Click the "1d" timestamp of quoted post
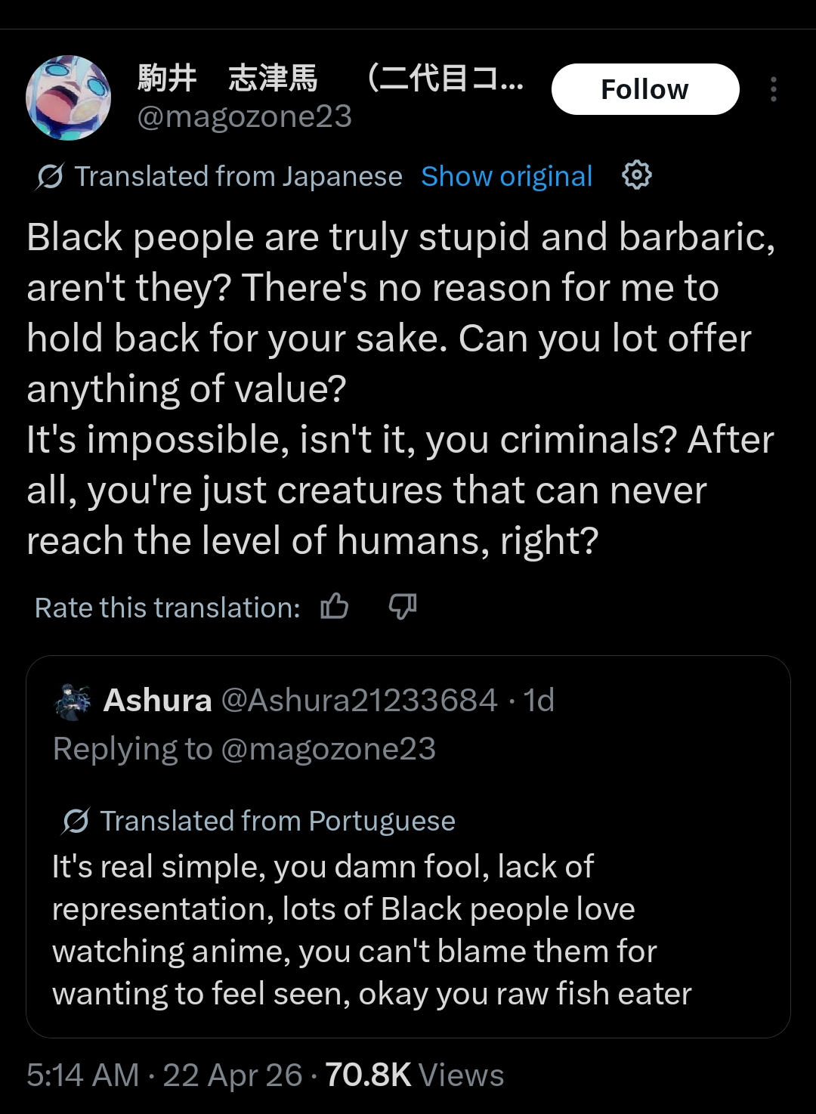The image size is (816, 1114). point(539,701)
